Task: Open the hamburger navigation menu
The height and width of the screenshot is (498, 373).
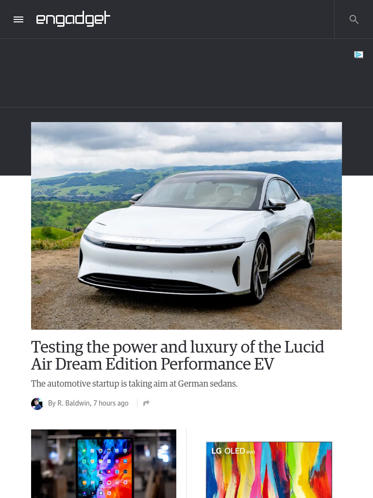Action: [x=18, y=19]
